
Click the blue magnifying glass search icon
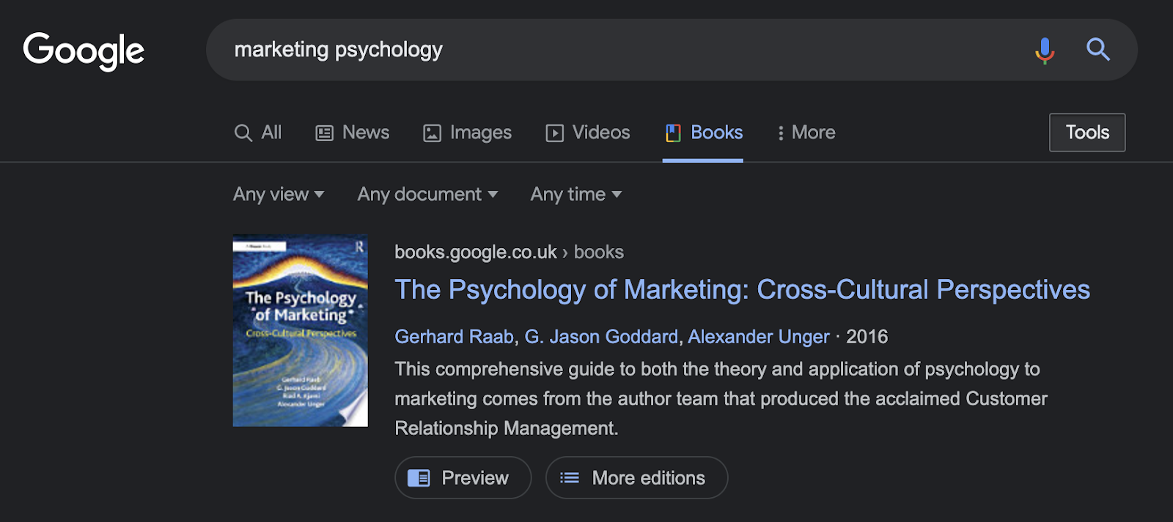click(1097, 50)
